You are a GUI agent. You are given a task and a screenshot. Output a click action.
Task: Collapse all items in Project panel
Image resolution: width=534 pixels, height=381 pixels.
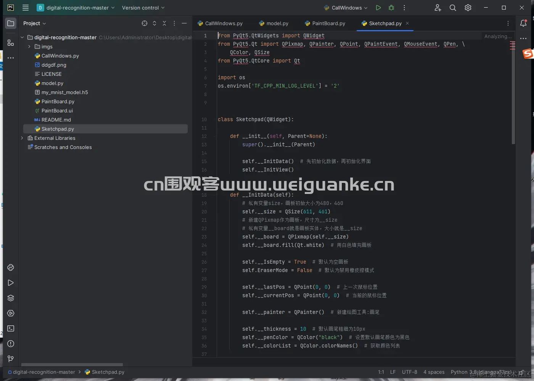pyautogui.click(x=164, y=23)
